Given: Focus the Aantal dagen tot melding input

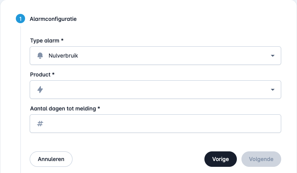Looking at the screenshot, I should pyautogui.click(x=155, y=124).
